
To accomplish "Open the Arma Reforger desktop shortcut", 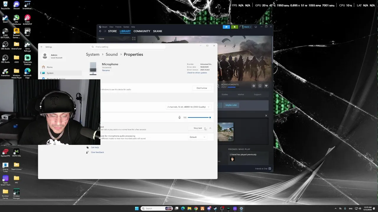I will coord(27,47).
